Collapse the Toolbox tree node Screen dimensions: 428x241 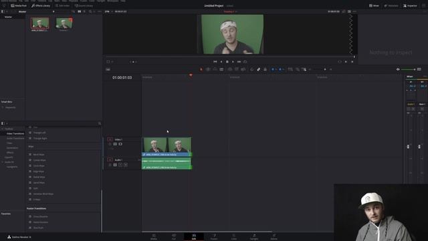coord(3,129)
